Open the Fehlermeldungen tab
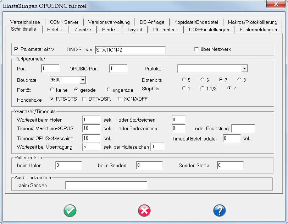The width and height of the screenshot is (288, 224). tap(258, 30)
